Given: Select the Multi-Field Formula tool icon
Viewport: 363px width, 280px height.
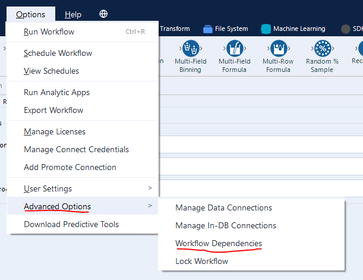Looking at the screenshot, I should click(234, 48).
